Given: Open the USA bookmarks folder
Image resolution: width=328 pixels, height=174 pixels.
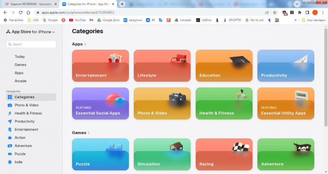Looking at the screenshot, I should pos(33,20).
